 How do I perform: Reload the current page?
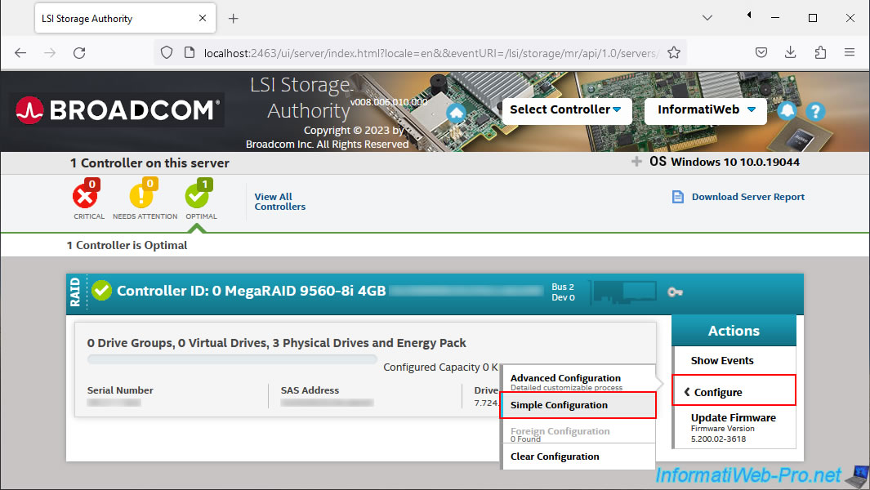click(79, 53)
